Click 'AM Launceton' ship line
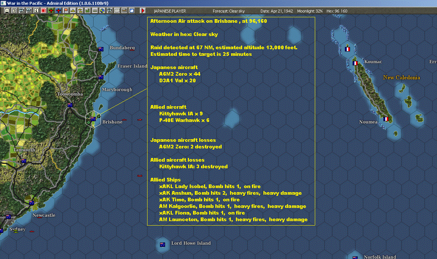 tap(233, 220)
